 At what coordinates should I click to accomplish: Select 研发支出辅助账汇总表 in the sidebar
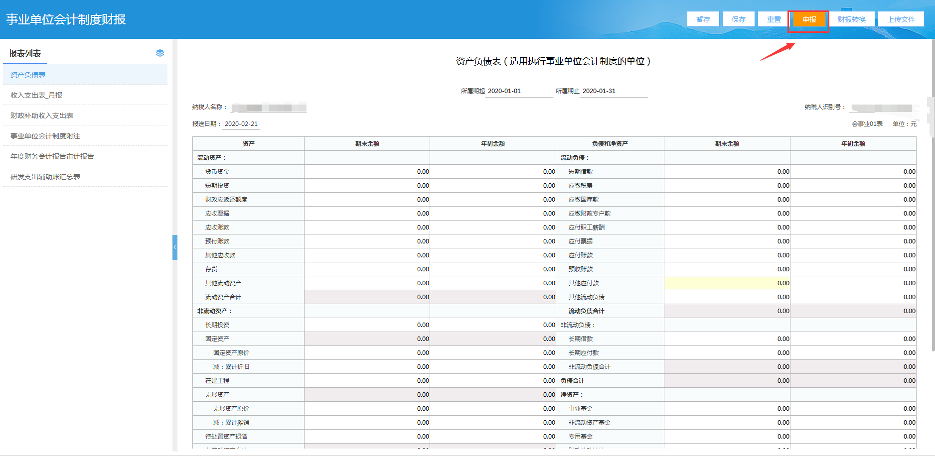[x=45, y=177]
